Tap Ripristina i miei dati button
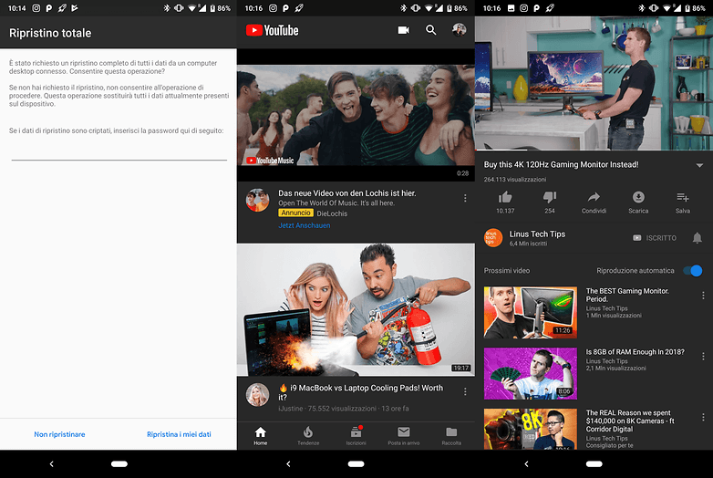 pos(179,434)
